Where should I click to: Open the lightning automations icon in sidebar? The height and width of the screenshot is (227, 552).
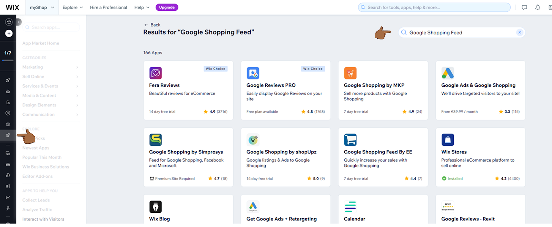point(8,208)
